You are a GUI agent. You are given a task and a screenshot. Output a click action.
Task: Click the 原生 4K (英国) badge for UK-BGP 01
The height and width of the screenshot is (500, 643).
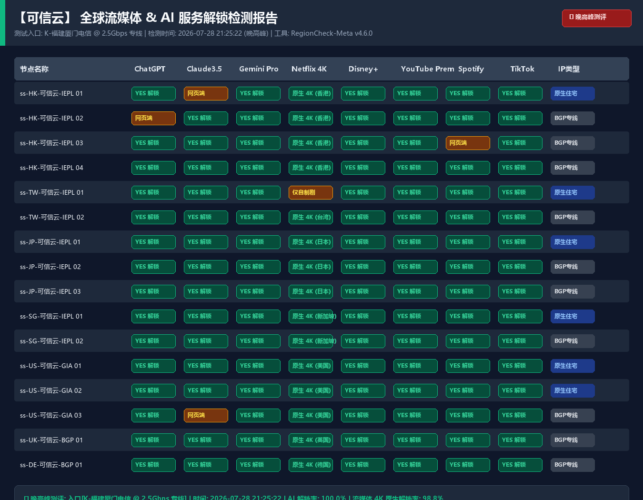tap(311, 440)
